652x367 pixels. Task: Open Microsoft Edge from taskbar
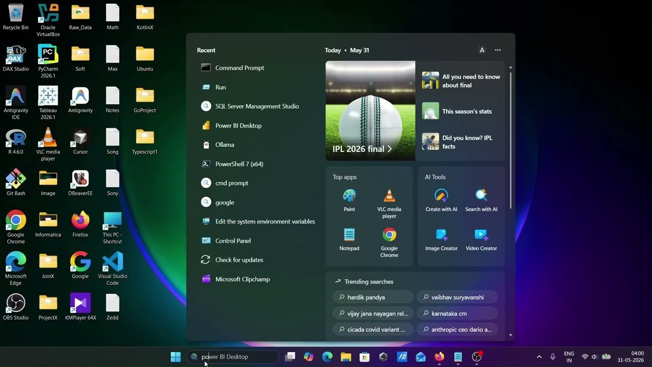click(327, 357)
